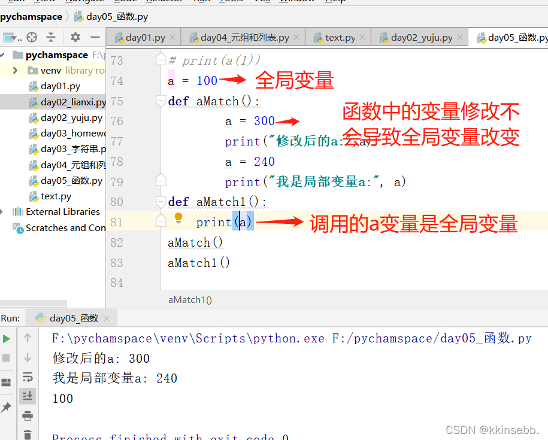548x440 pixels.
Task: Open Project panel settings gear
Action: [75, 37]
